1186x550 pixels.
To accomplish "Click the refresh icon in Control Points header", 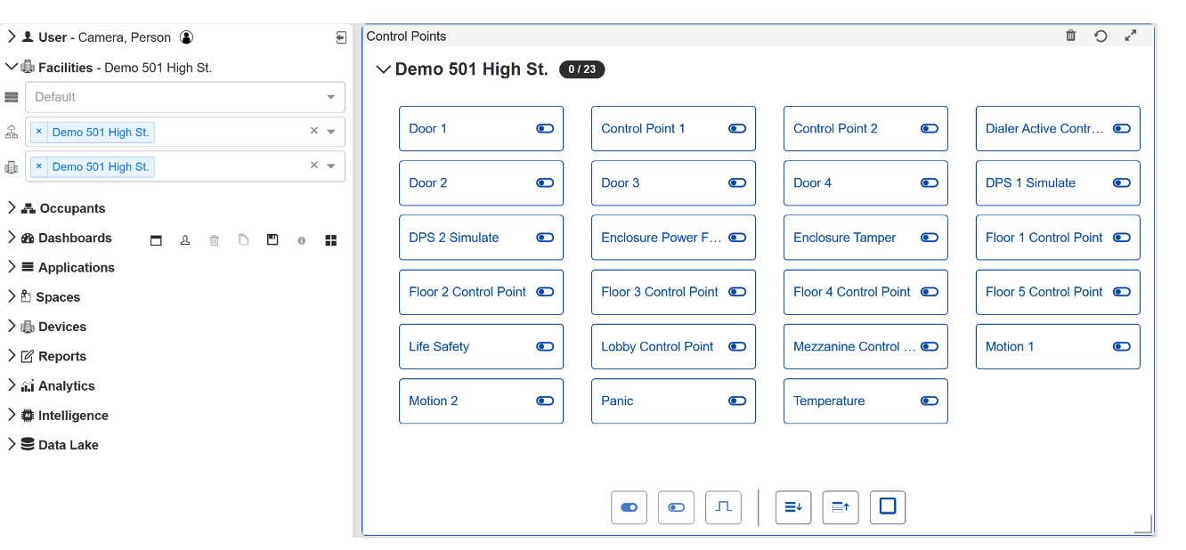I will 1101,36.
